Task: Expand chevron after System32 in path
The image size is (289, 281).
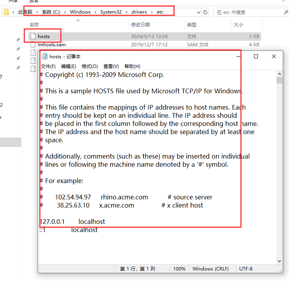Action: point(126,12)
